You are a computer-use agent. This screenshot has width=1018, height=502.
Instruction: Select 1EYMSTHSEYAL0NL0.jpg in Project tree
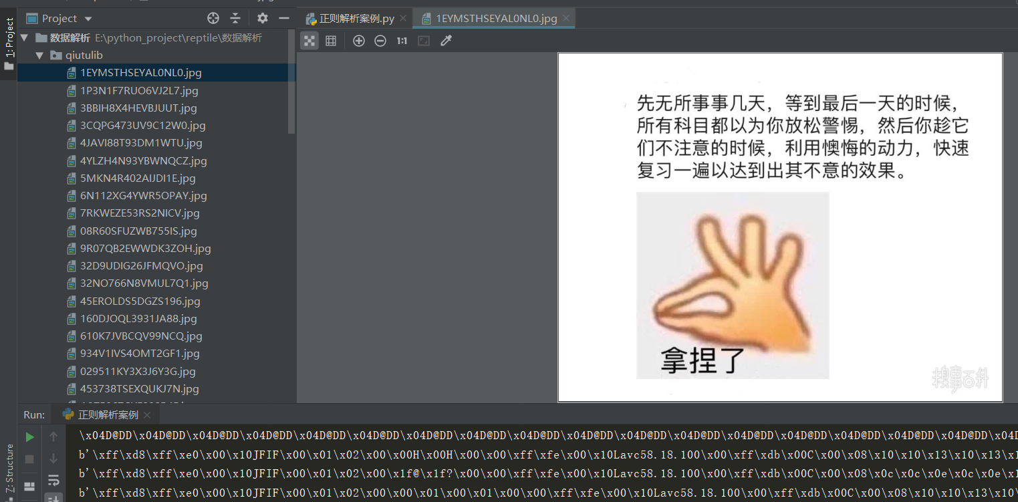(156, 73)
